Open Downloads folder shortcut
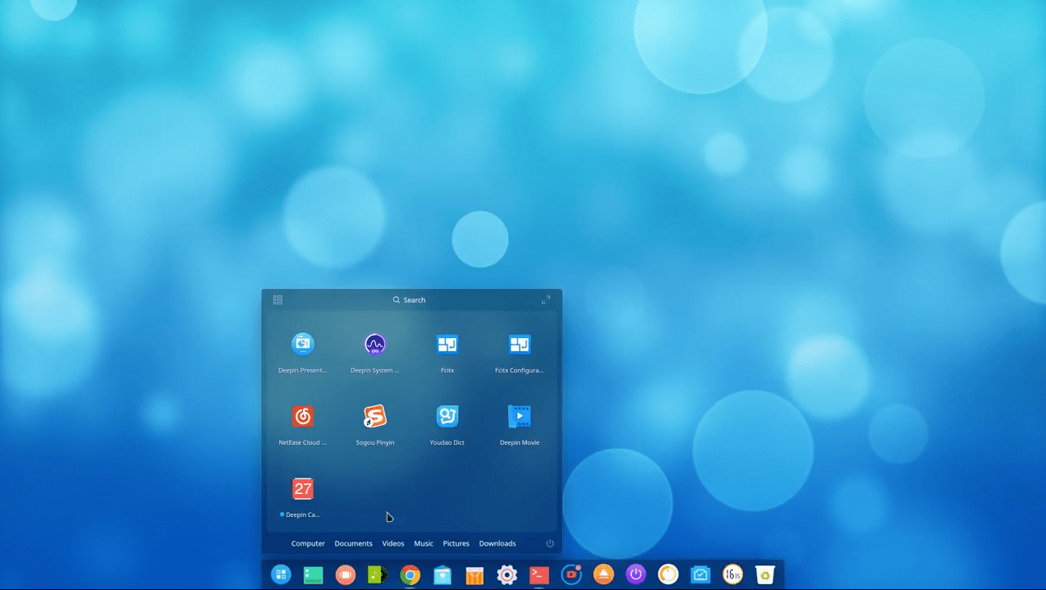The width and height of the screenshot is (1046, 590). pos(498,543)
